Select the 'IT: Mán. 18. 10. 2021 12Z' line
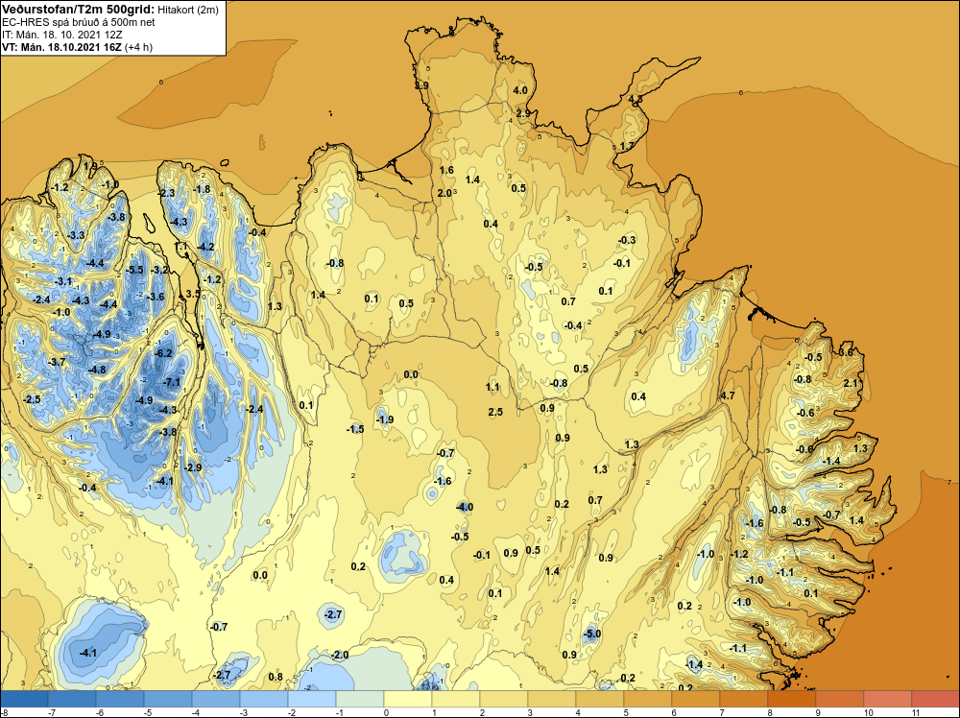 coord(62,35)
